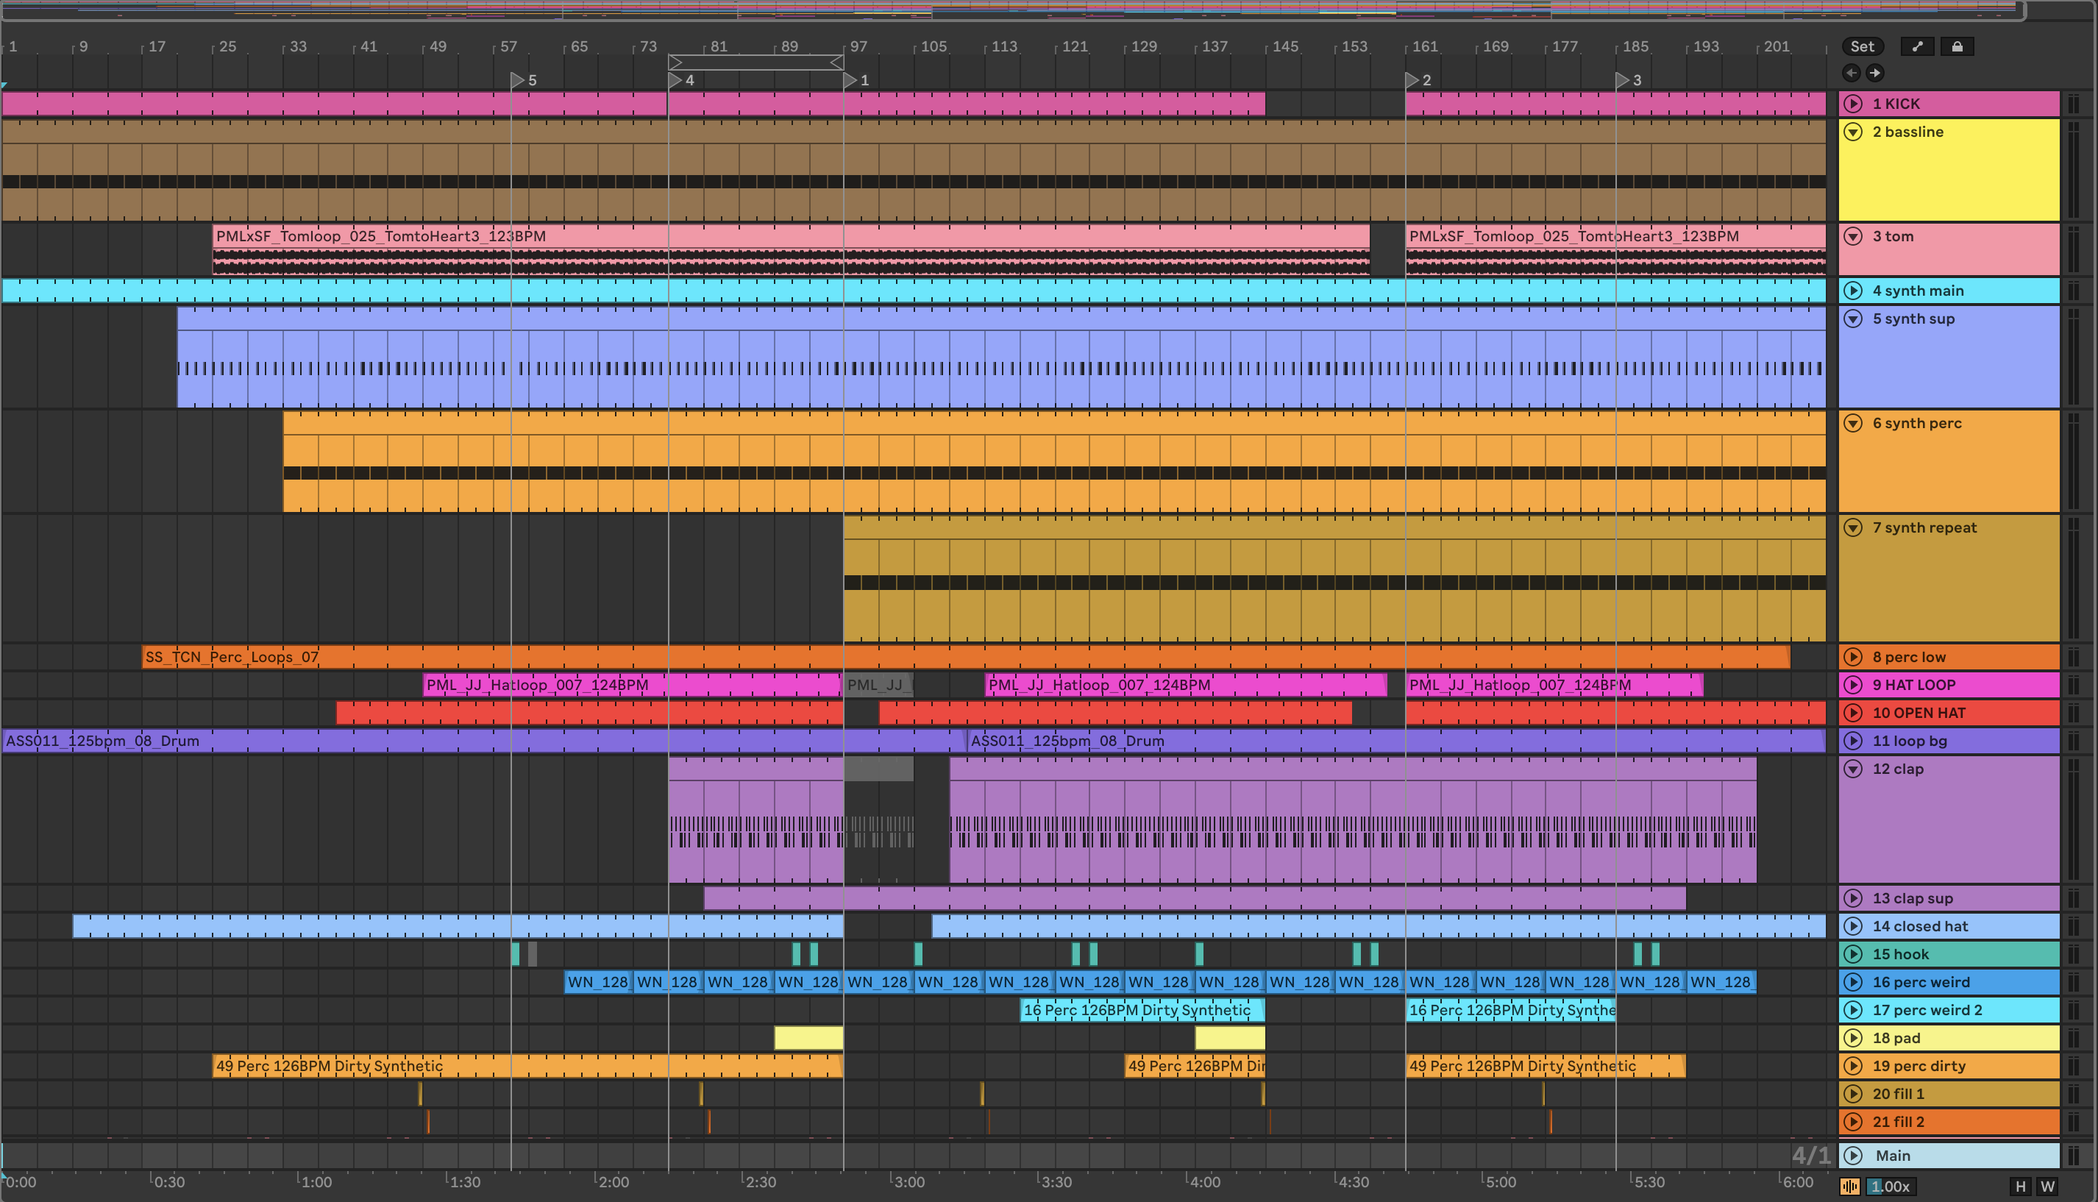Collapse the 12 clap track
Image resolution: width=2098 pixels, height=1202 pixels.
click(1853, 769)
